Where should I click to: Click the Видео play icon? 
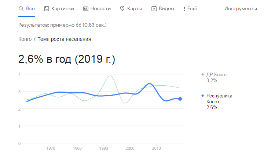154,9
